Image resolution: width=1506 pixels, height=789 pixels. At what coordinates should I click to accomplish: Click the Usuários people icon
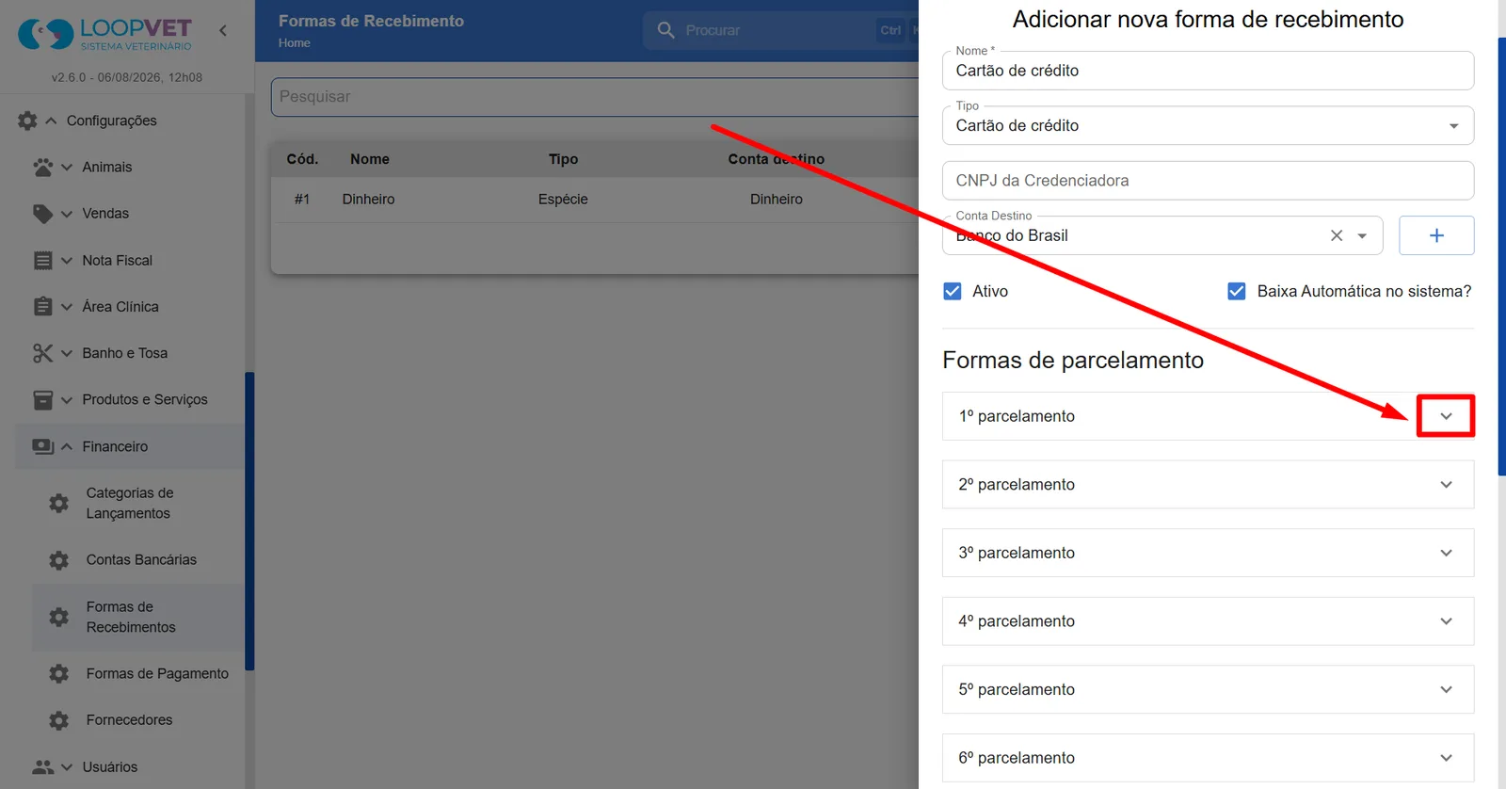click(x=43, y=767)
